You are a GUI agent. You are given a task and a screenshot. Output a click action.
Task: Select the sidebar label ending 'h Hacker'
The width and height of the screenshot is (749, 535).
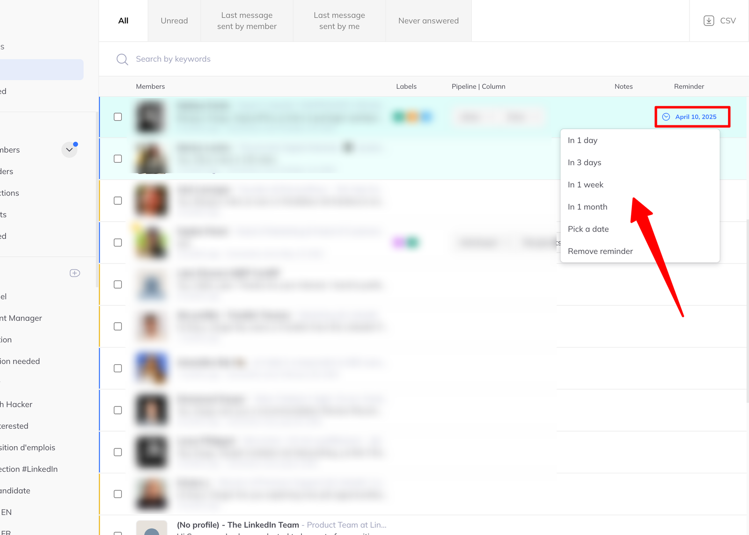click(x=16, y=405)
